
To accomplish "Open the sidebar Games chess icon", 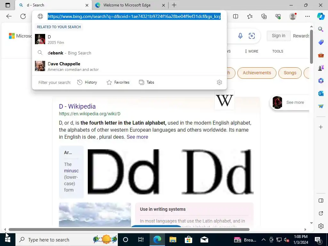I will coord(321,68).
